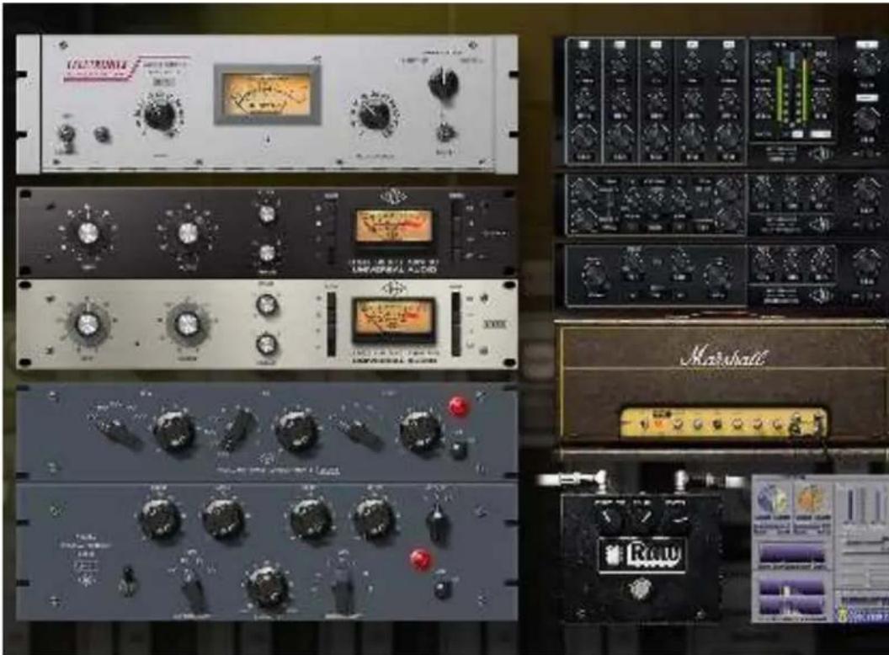Flip the MEQ-5 power toggle under lamp
889x655 pixels.
457,448
